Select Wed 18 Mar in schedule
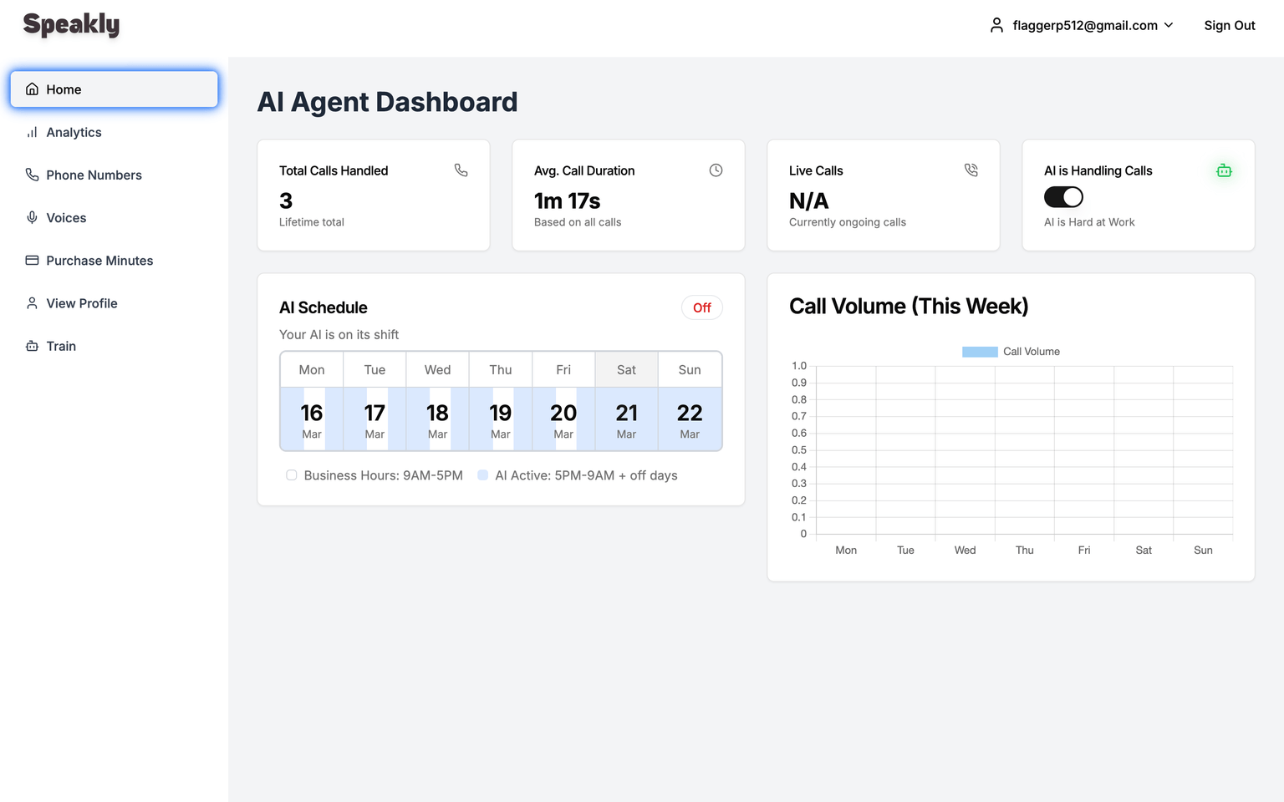 tap(437, 419)
